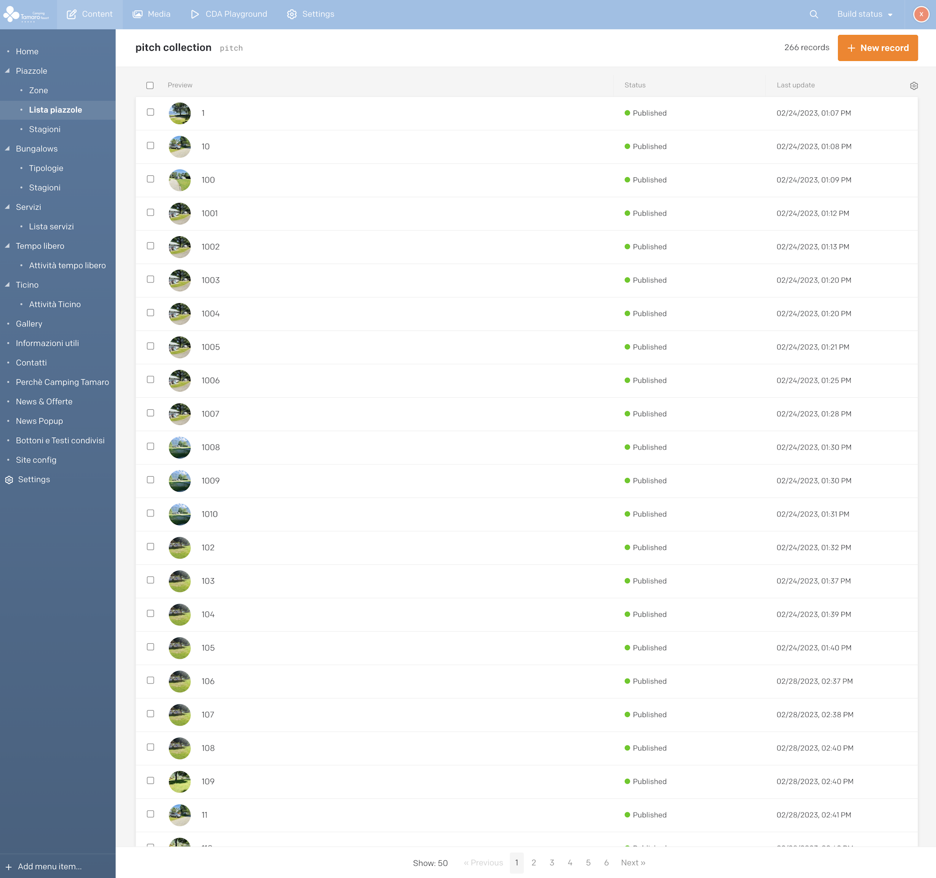The width and height of the screenshot is (936, 878).
Task: Check the box for record 1007
Action: point(150,413)
